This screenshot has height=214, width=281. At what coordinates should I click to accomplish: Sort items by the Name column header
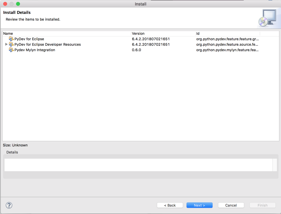click(x=67, y=33)
